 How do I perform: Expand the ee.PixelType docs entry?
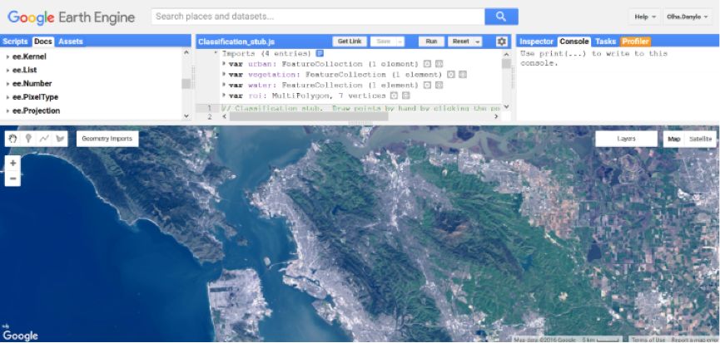pos(8,97)
